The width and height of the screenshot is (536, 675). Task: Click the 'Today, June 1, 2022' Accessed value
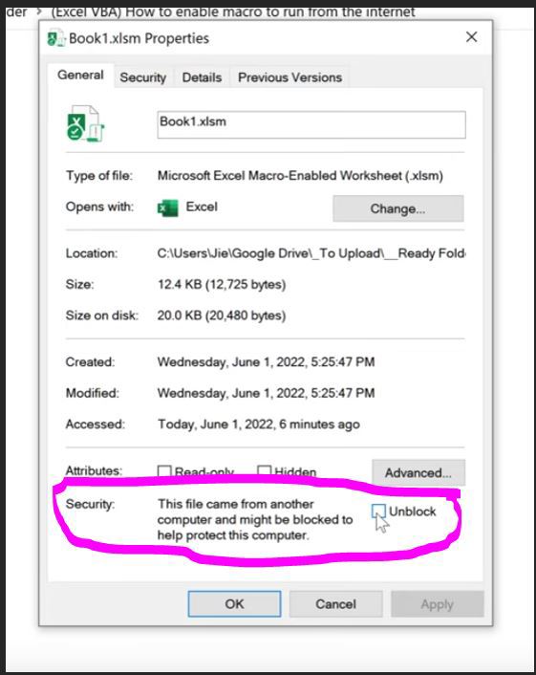259,425
